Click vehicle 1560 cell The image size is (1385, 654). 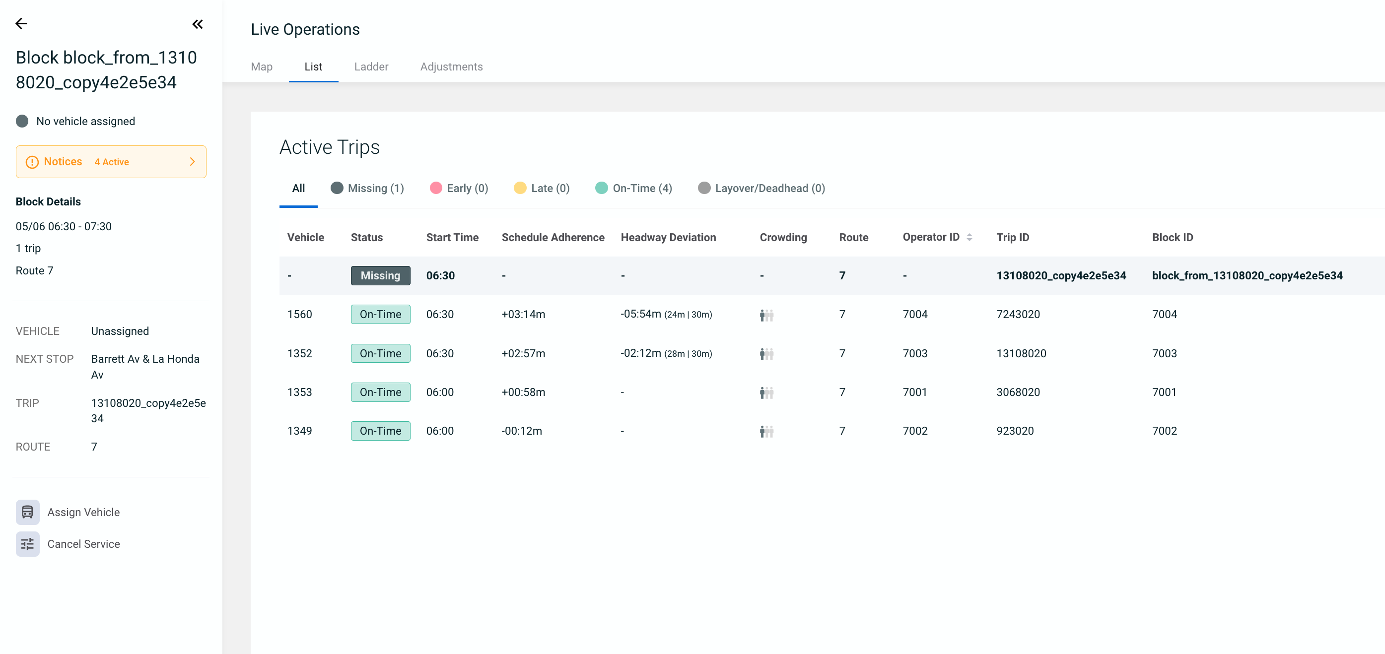click(x=299, y=315)
